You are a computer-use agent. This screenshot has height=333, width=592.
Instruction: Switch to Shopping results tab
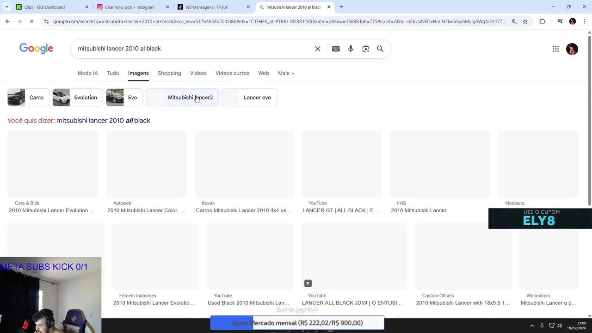pyautogui.click(x=169, y=73)
